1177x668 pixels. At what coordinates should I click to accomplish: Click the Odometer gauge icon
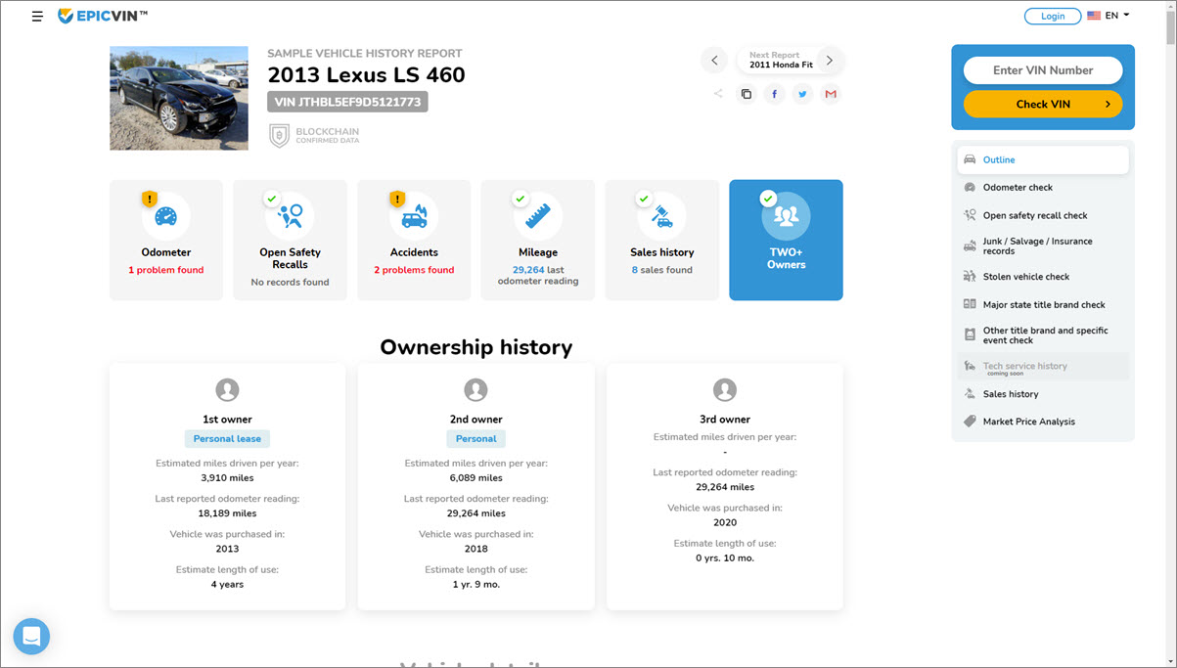[x=166, y=216]
